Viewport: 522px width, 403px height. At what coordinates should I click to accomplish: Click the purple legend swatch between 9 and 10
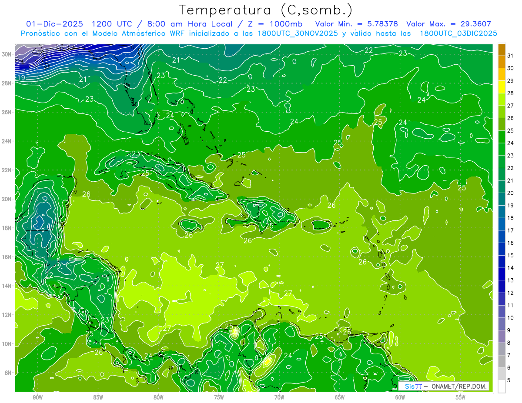pyautogui.click(x=502, y=324)
